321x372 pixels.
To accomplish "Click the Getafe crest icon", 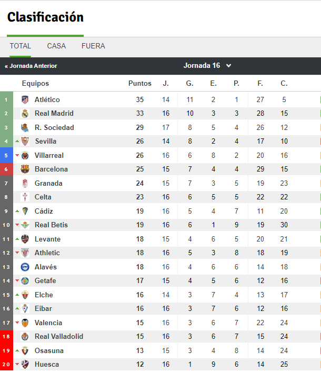I will point(25,281).
